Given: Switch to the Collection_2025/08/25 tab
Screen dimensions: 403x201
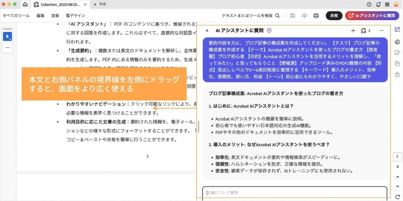Looking at the screenshot, I should pyautogui.click(x=60, y=4).
